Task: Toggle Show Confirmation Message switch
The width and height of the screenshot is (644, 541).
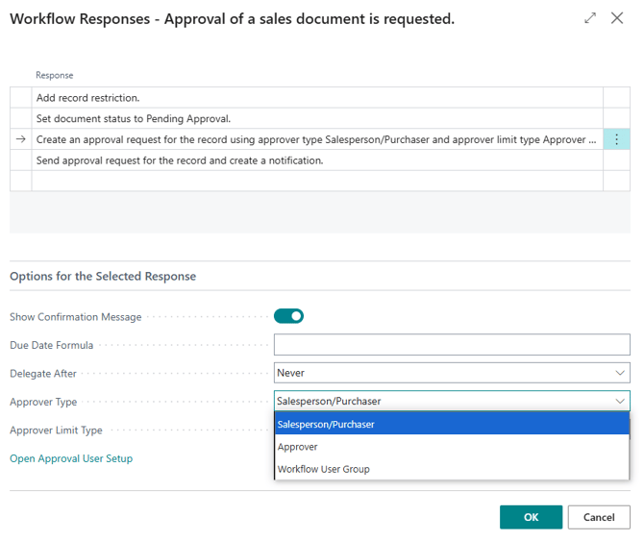Action: pyautogui.click(x=288, y=316)
